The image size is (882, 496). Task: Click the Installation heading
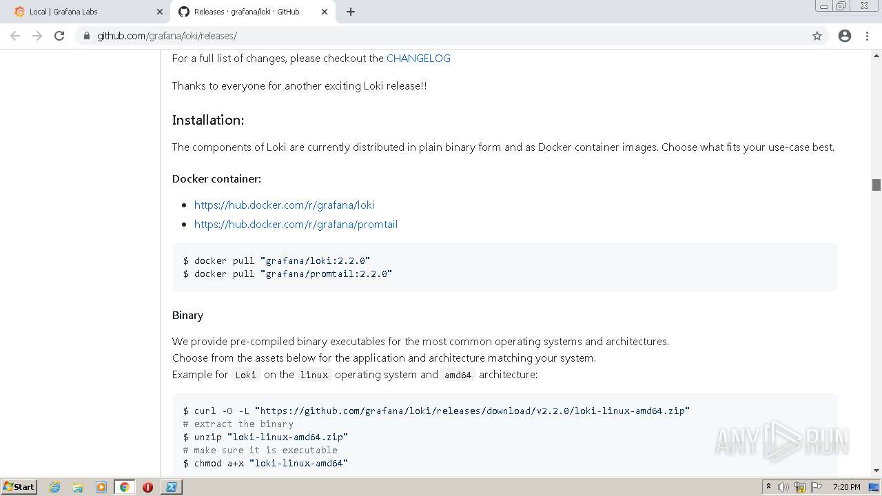click(x=208, y=120)
